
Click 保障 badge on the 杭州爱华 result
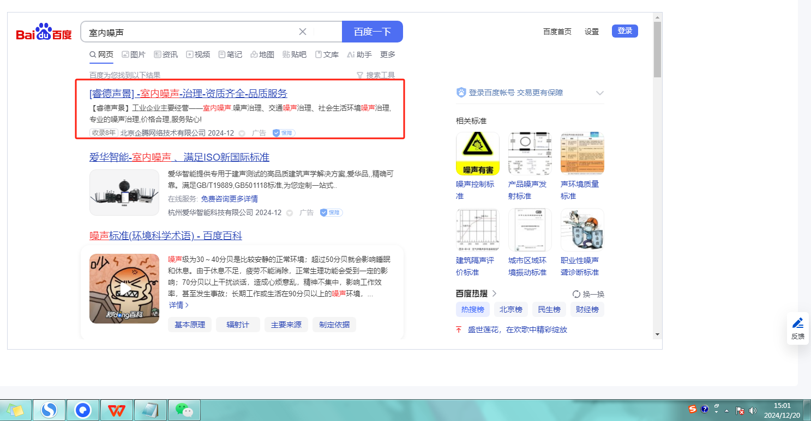331,212
